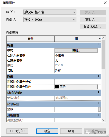Image resolution: width=109 pixels, height=137 pixels.
Task: Select the 在端点包络 value 无
Action: pyautogui.click(x=76, y=60)
